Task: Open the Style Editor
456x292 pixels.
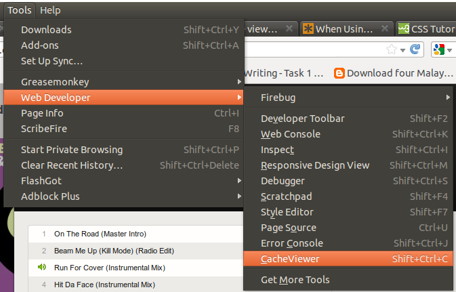Action: [x=348, y=212]
